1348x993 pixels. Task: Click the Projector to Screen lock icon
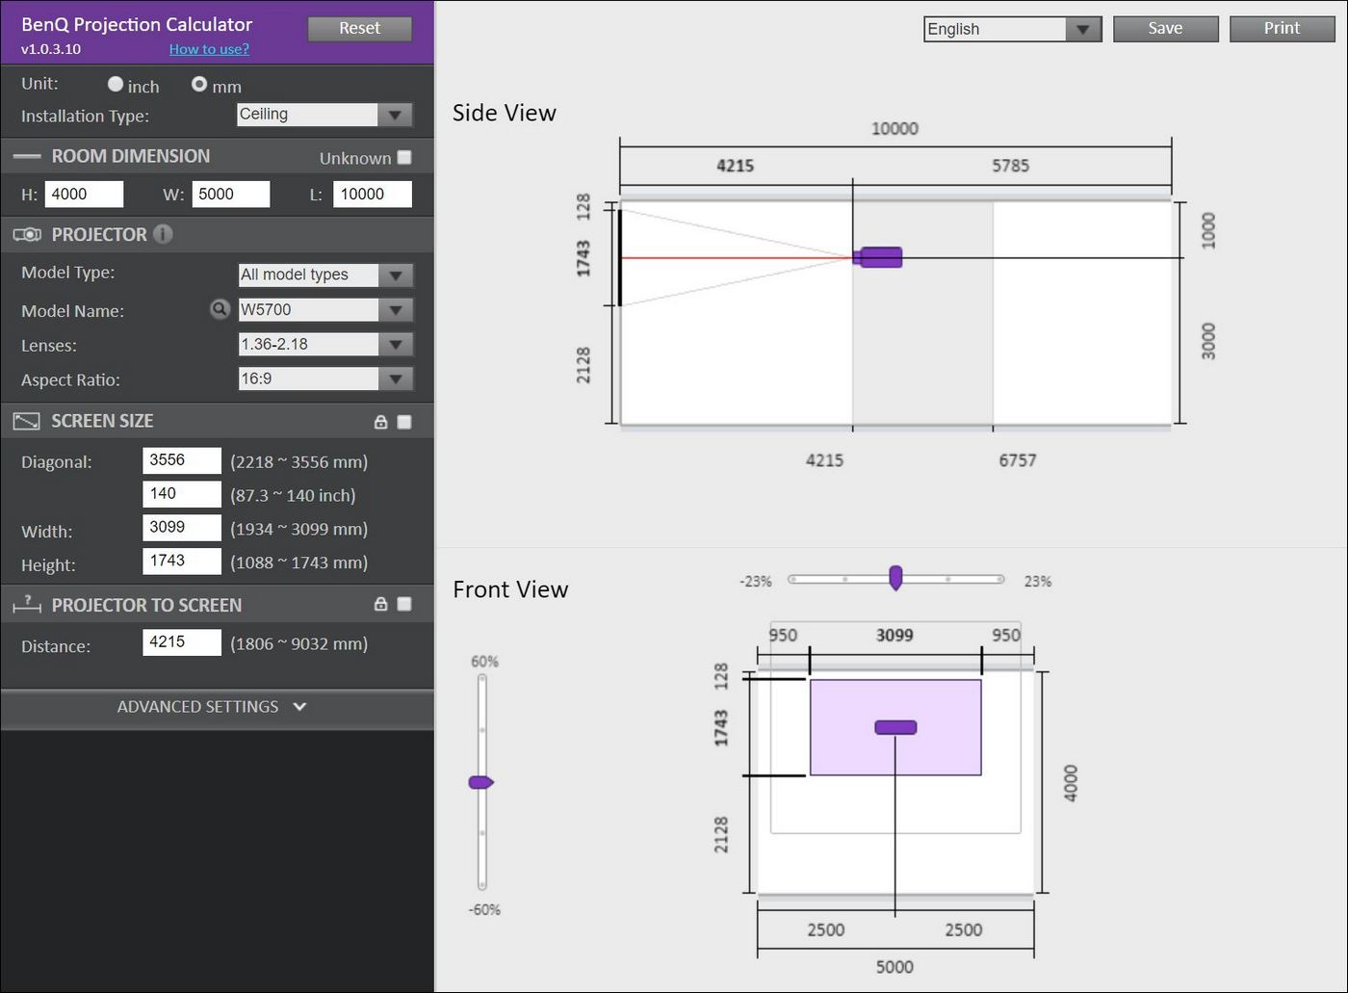(380, 604)
